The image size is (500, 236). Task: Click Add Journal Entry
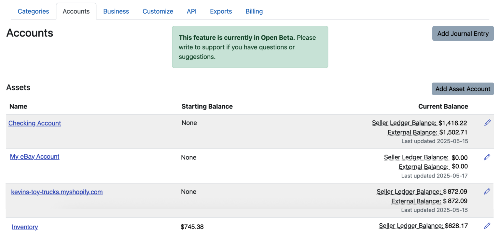pyautogui.click(x=463, y=33)
